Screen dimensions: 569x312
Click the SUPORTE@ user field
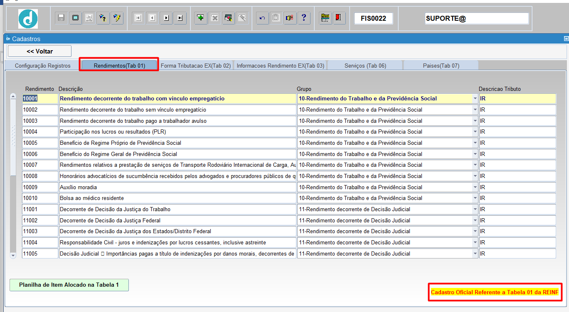(x=477, y=19)
